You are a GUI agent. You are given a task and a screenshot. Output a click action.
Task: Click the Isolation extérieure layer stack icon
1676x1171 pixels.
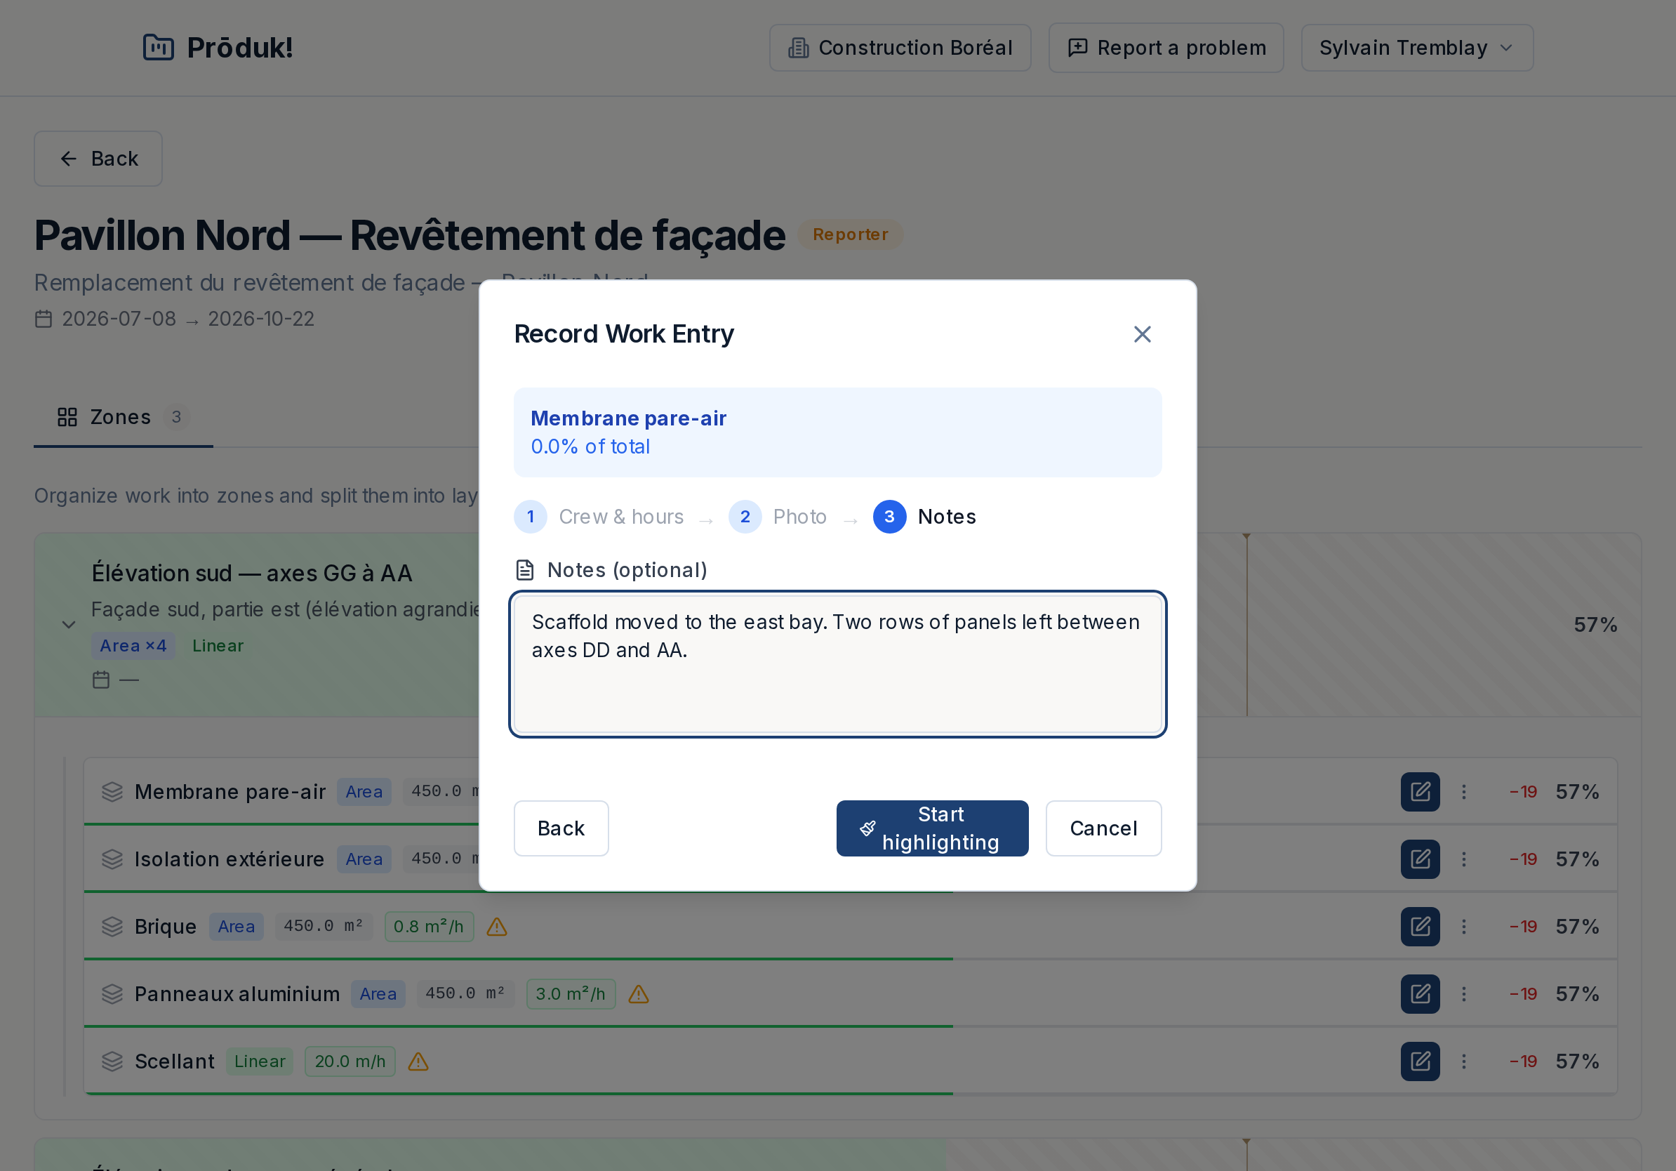tap(112, 859)
